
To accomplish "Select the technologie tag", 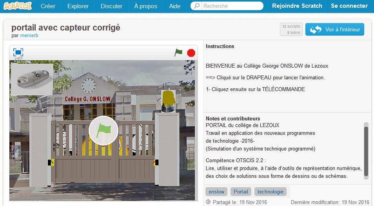I will (270, 192).
